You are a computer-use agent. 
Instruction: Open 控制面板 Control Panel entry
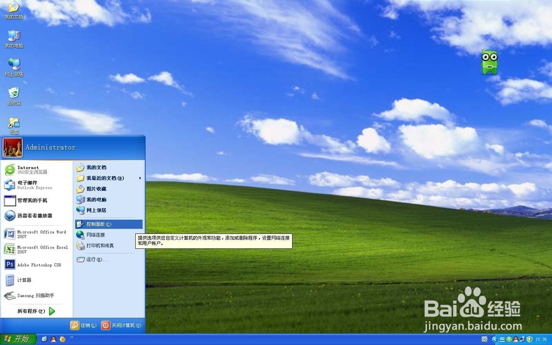click(x=109, y=224)
